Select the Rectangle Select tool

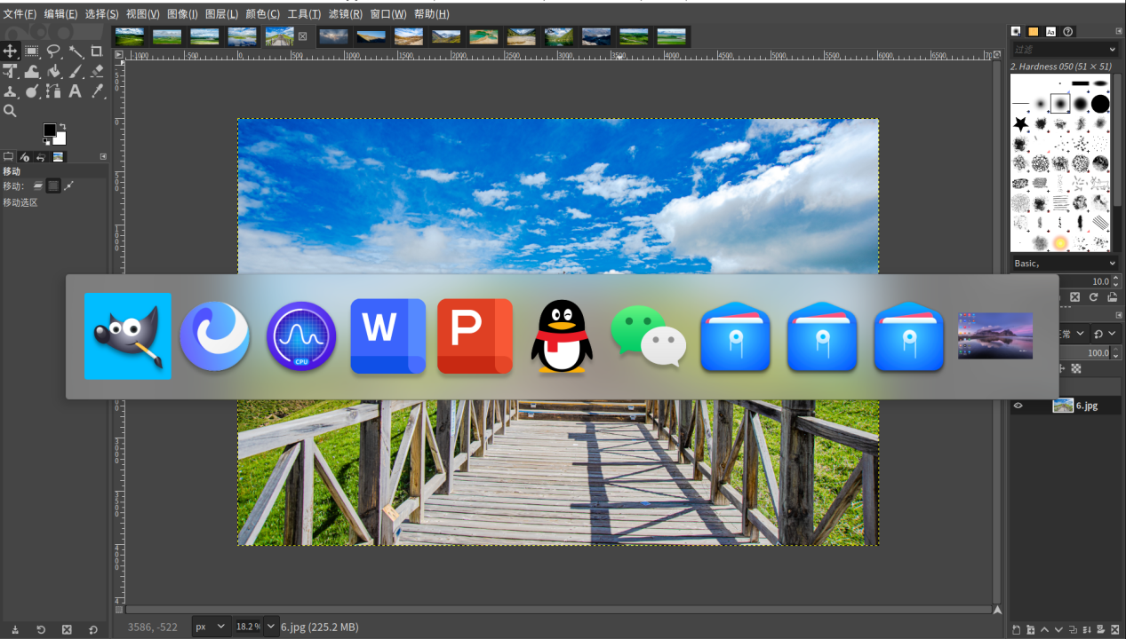click(32, 51)
